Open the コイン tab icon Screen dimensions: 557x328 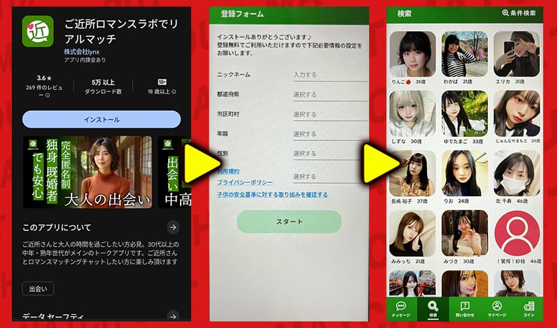coord(529,308)
